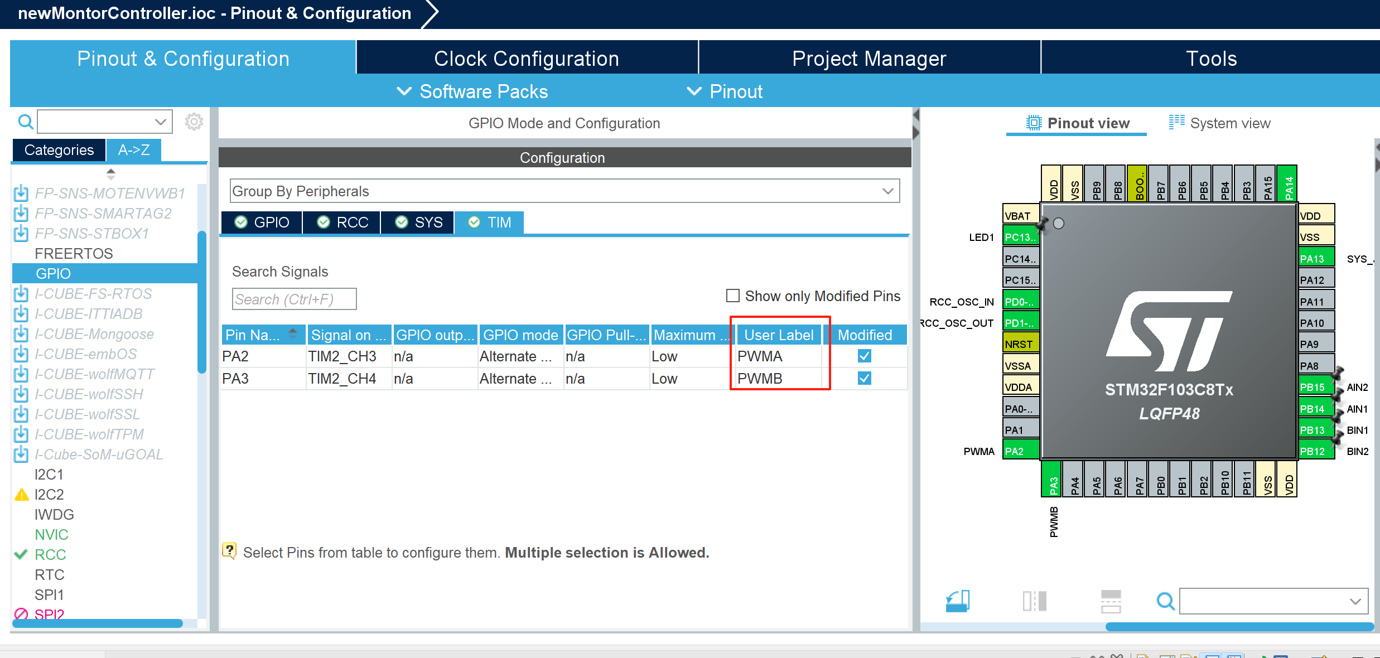Screen dimensions: 1380x658
Task: Toggle Modified checkbox for PA3 row
Action: click(864, 378)
